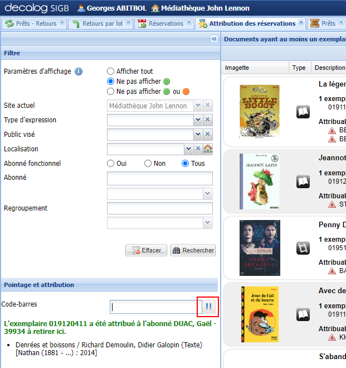Click the Type column header

click(300, 68)
